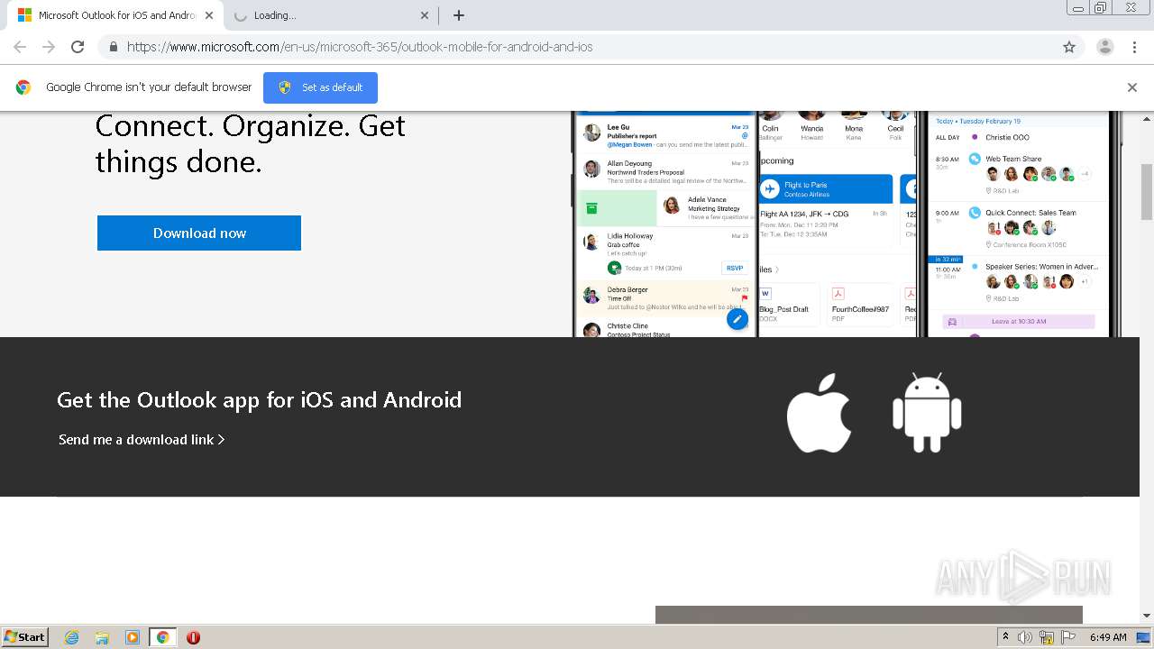Click the Android robot download icon
The height and width of the screenshot is (649, 1154).
click(927, 412)
